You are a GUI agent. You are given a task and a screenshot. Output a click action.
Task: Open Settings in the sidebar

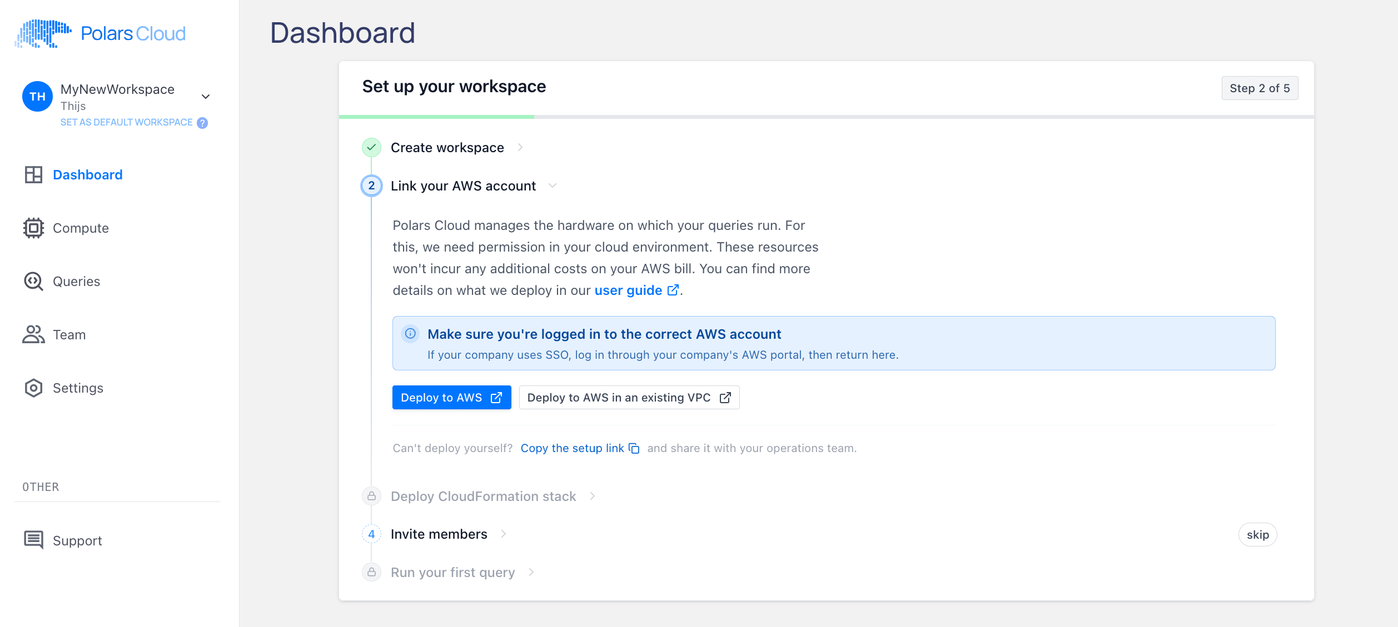[x=78, y=388]
